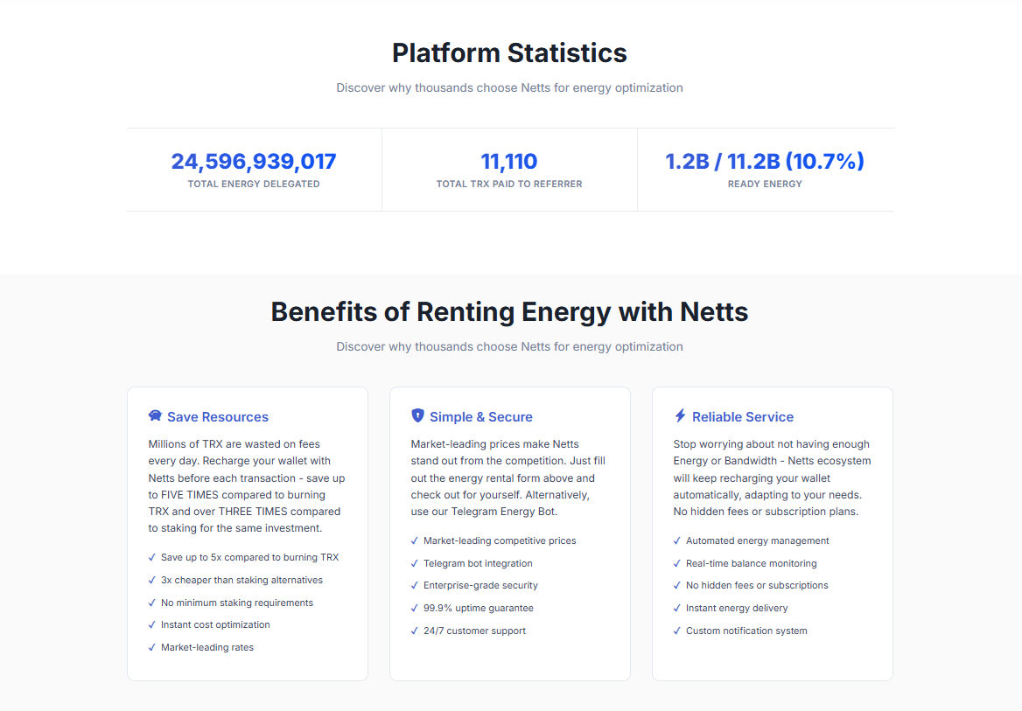Select the "Reliable Service" card heading
1022x711 pixels.
pyautogui.click(x=743, y=417)
